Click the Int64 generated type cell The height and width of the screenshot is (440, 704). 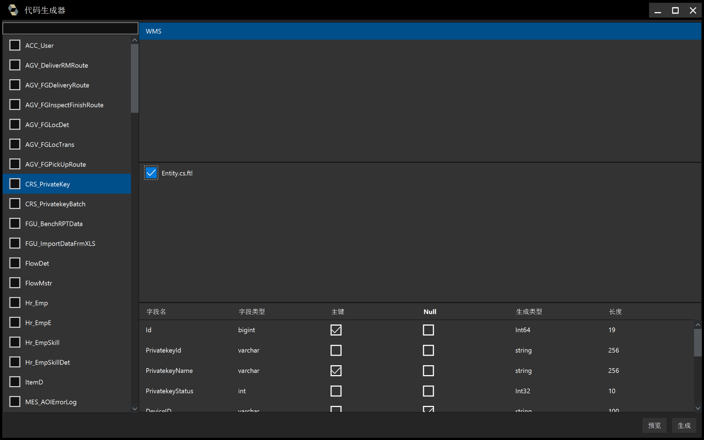pyautogui.click(x=522, y=330)
